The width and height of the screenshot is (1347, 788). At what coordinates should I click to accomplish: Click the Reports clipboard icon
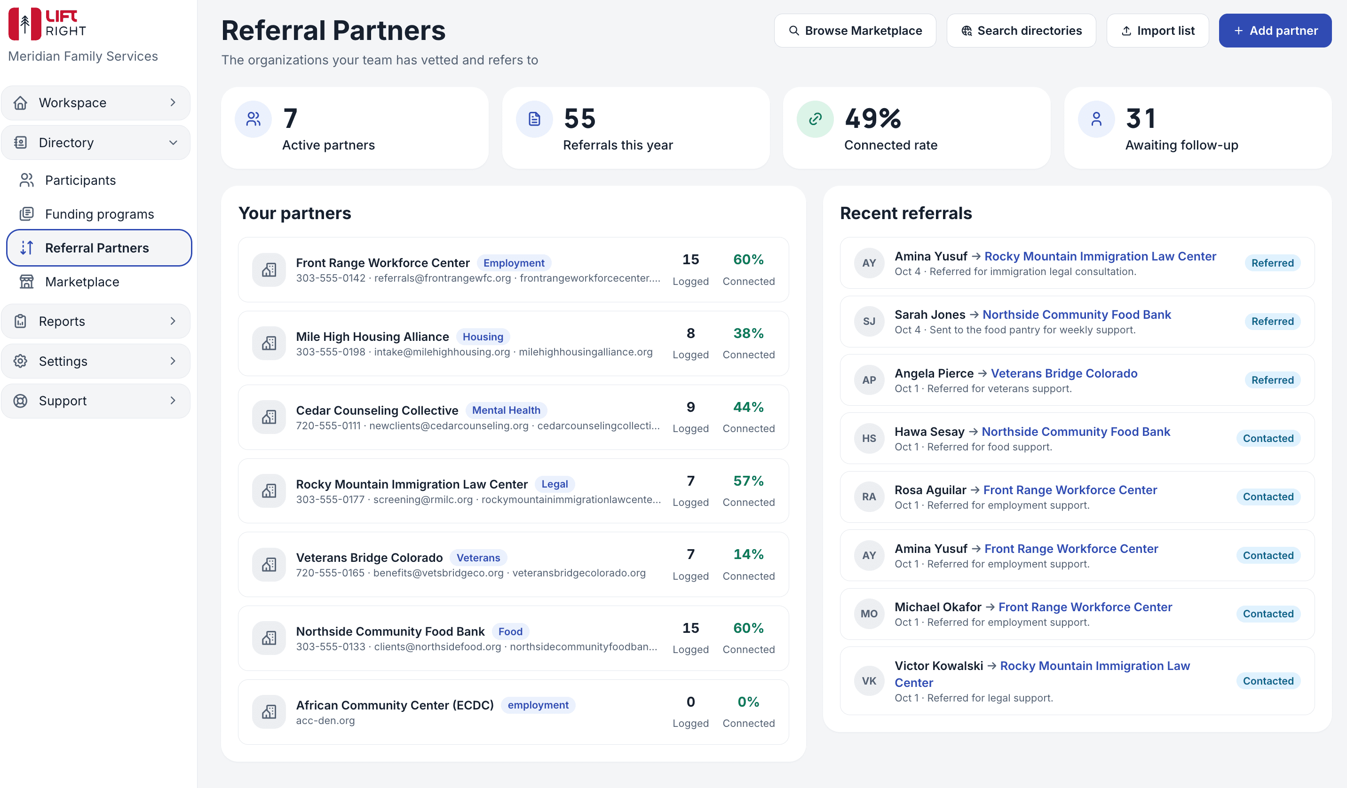click(x=20, y=321)
